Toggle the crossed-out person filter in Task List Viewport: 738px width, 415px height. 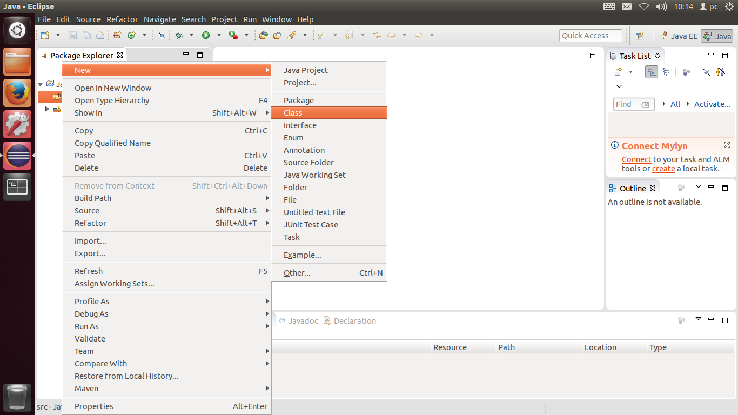tap(721, 72)
